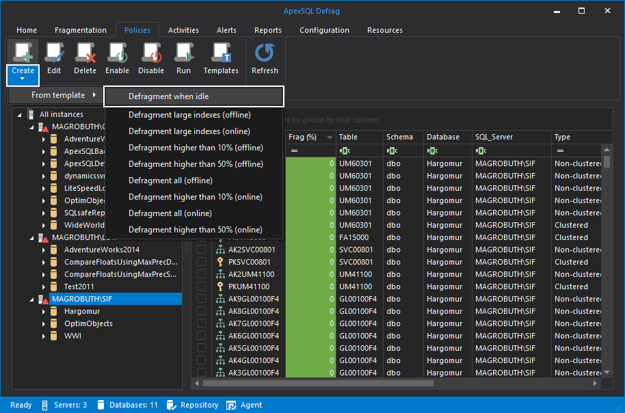Open the Create button dropdown arrow
This screenshot has width=625, height=413.
[23, 79]
